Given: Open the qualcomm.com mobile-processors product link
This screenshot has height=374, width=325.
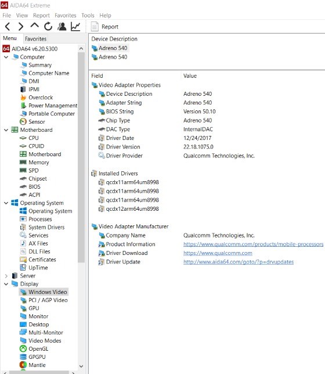Looking at the screenshot, I should click(253, 244).
